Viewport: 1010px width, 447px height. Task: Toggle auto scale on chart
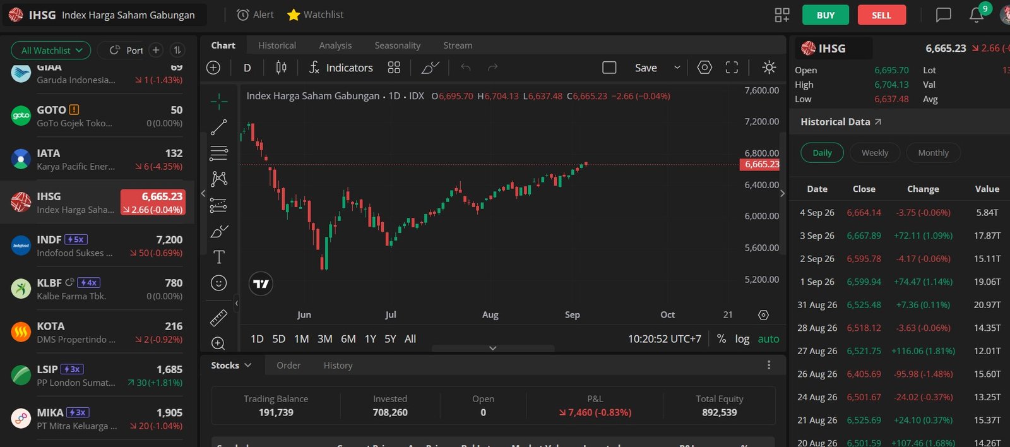click(x=768, y=339)
